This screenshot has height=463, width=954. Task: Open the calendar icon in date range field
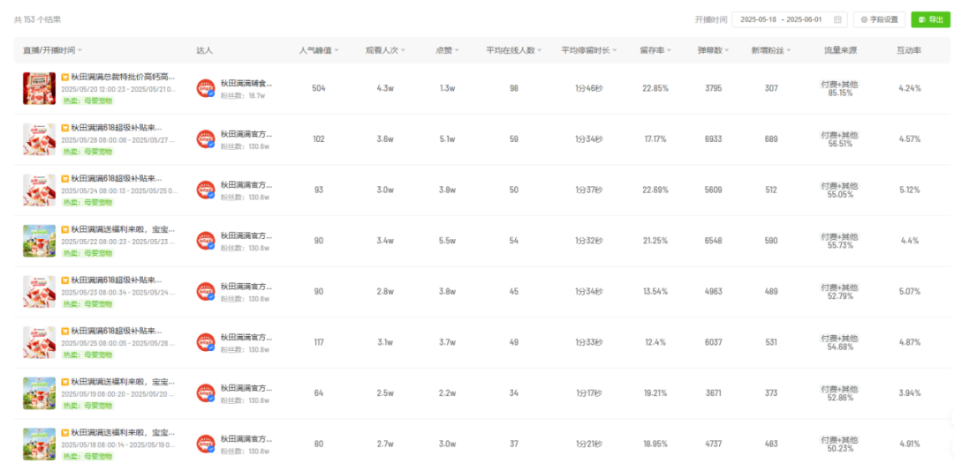837,19
